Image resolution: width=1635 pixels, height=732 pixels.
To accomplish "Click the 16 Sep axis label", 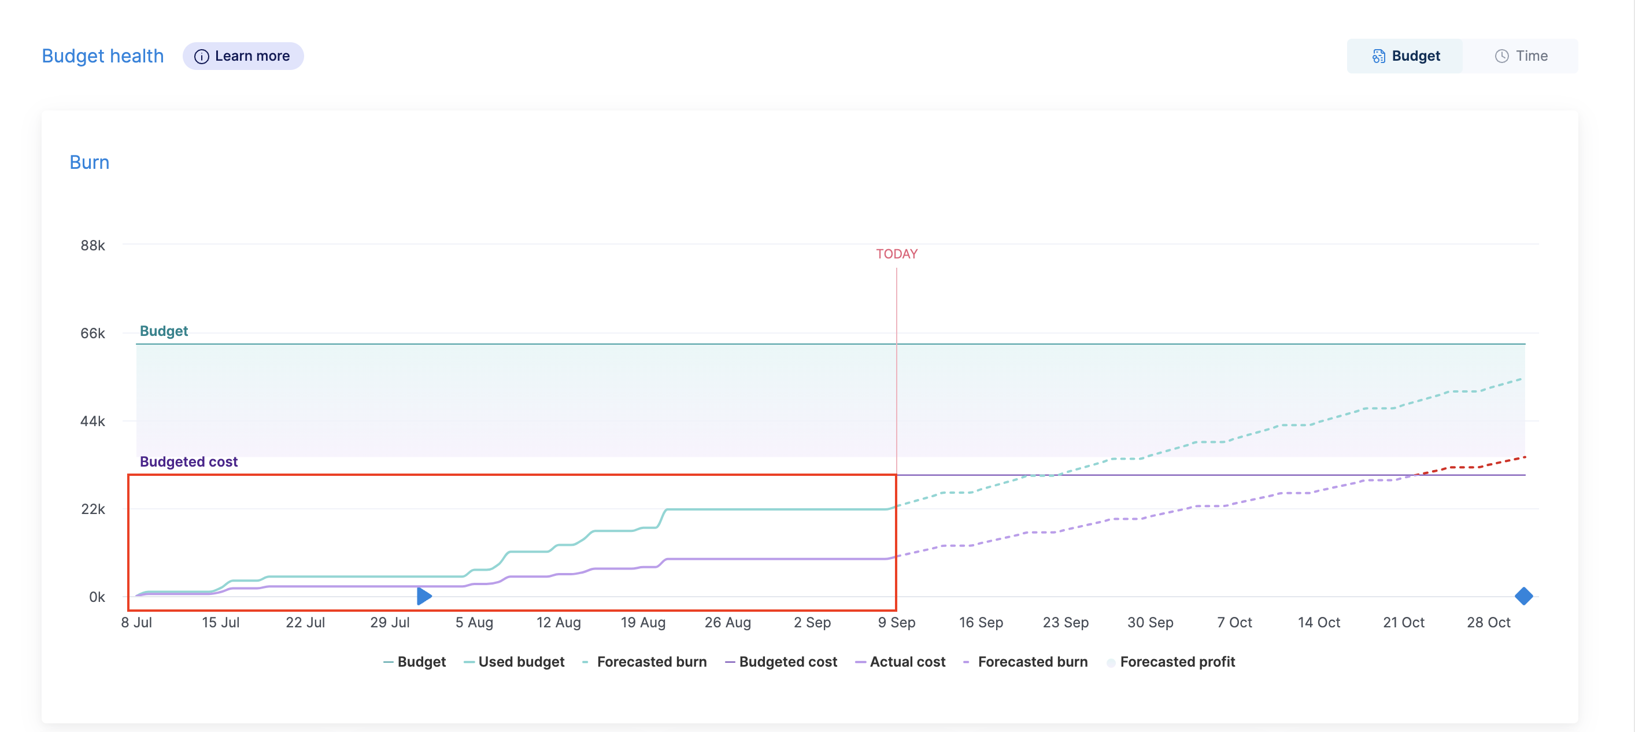I will tap(981, 622).
